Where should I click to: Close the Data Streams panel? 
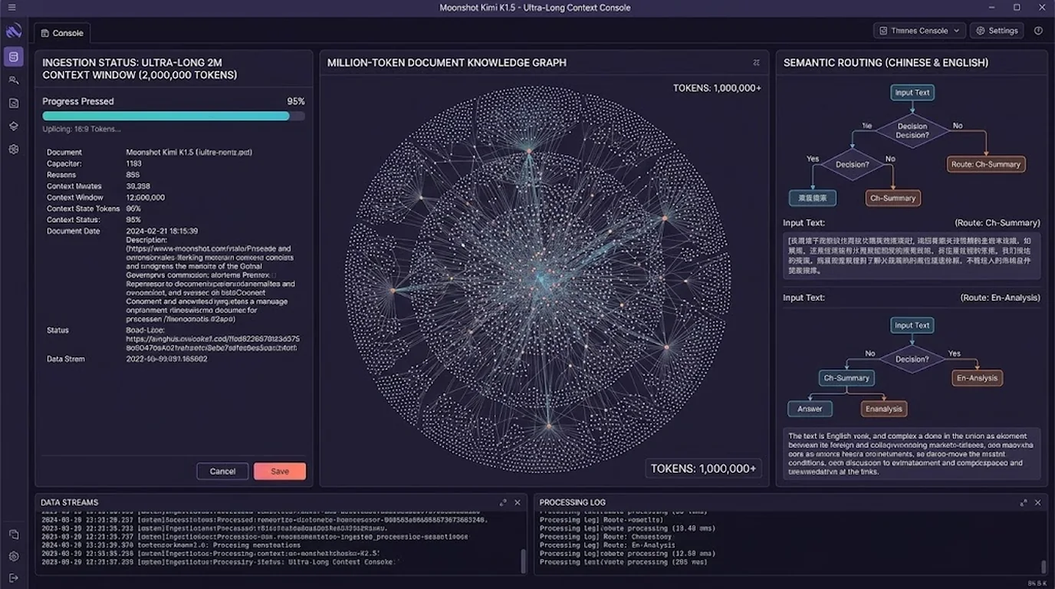(x=518, y=502)
